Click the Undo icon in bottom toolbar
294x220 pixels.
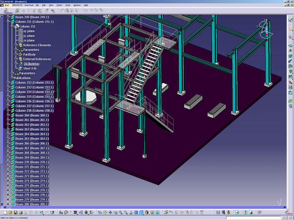(41, 213)
